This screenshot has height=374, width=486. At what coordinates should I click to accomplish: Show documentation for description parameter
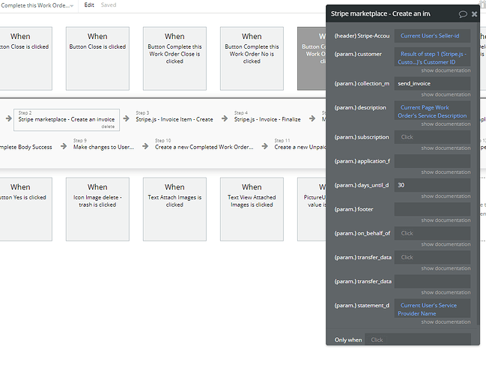pos(446,124)
